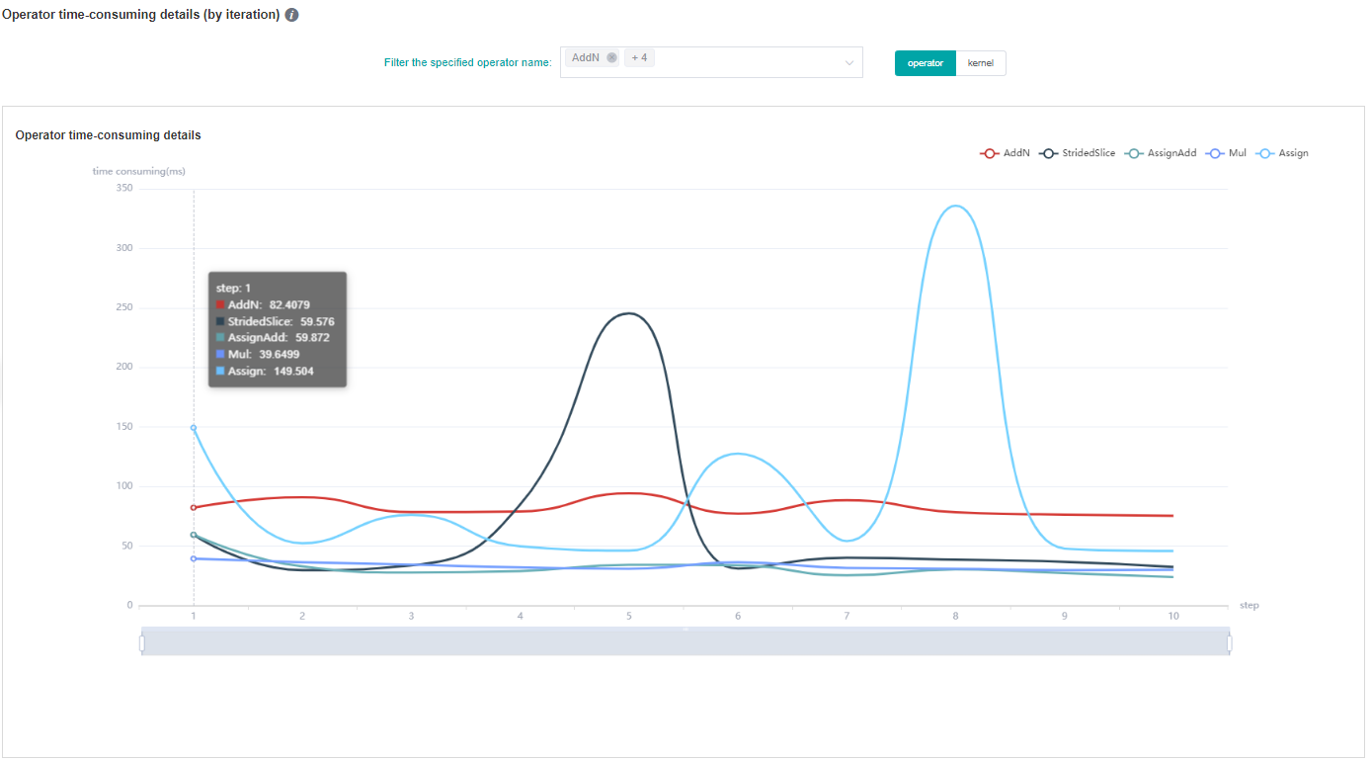This screenshot has height=763, width=1371.
Task: Click the right handle of the zoom slider
Action: point(1230,643)
